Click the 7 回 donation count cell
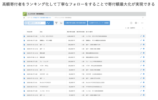158x100 pixels. coord(83,74)
